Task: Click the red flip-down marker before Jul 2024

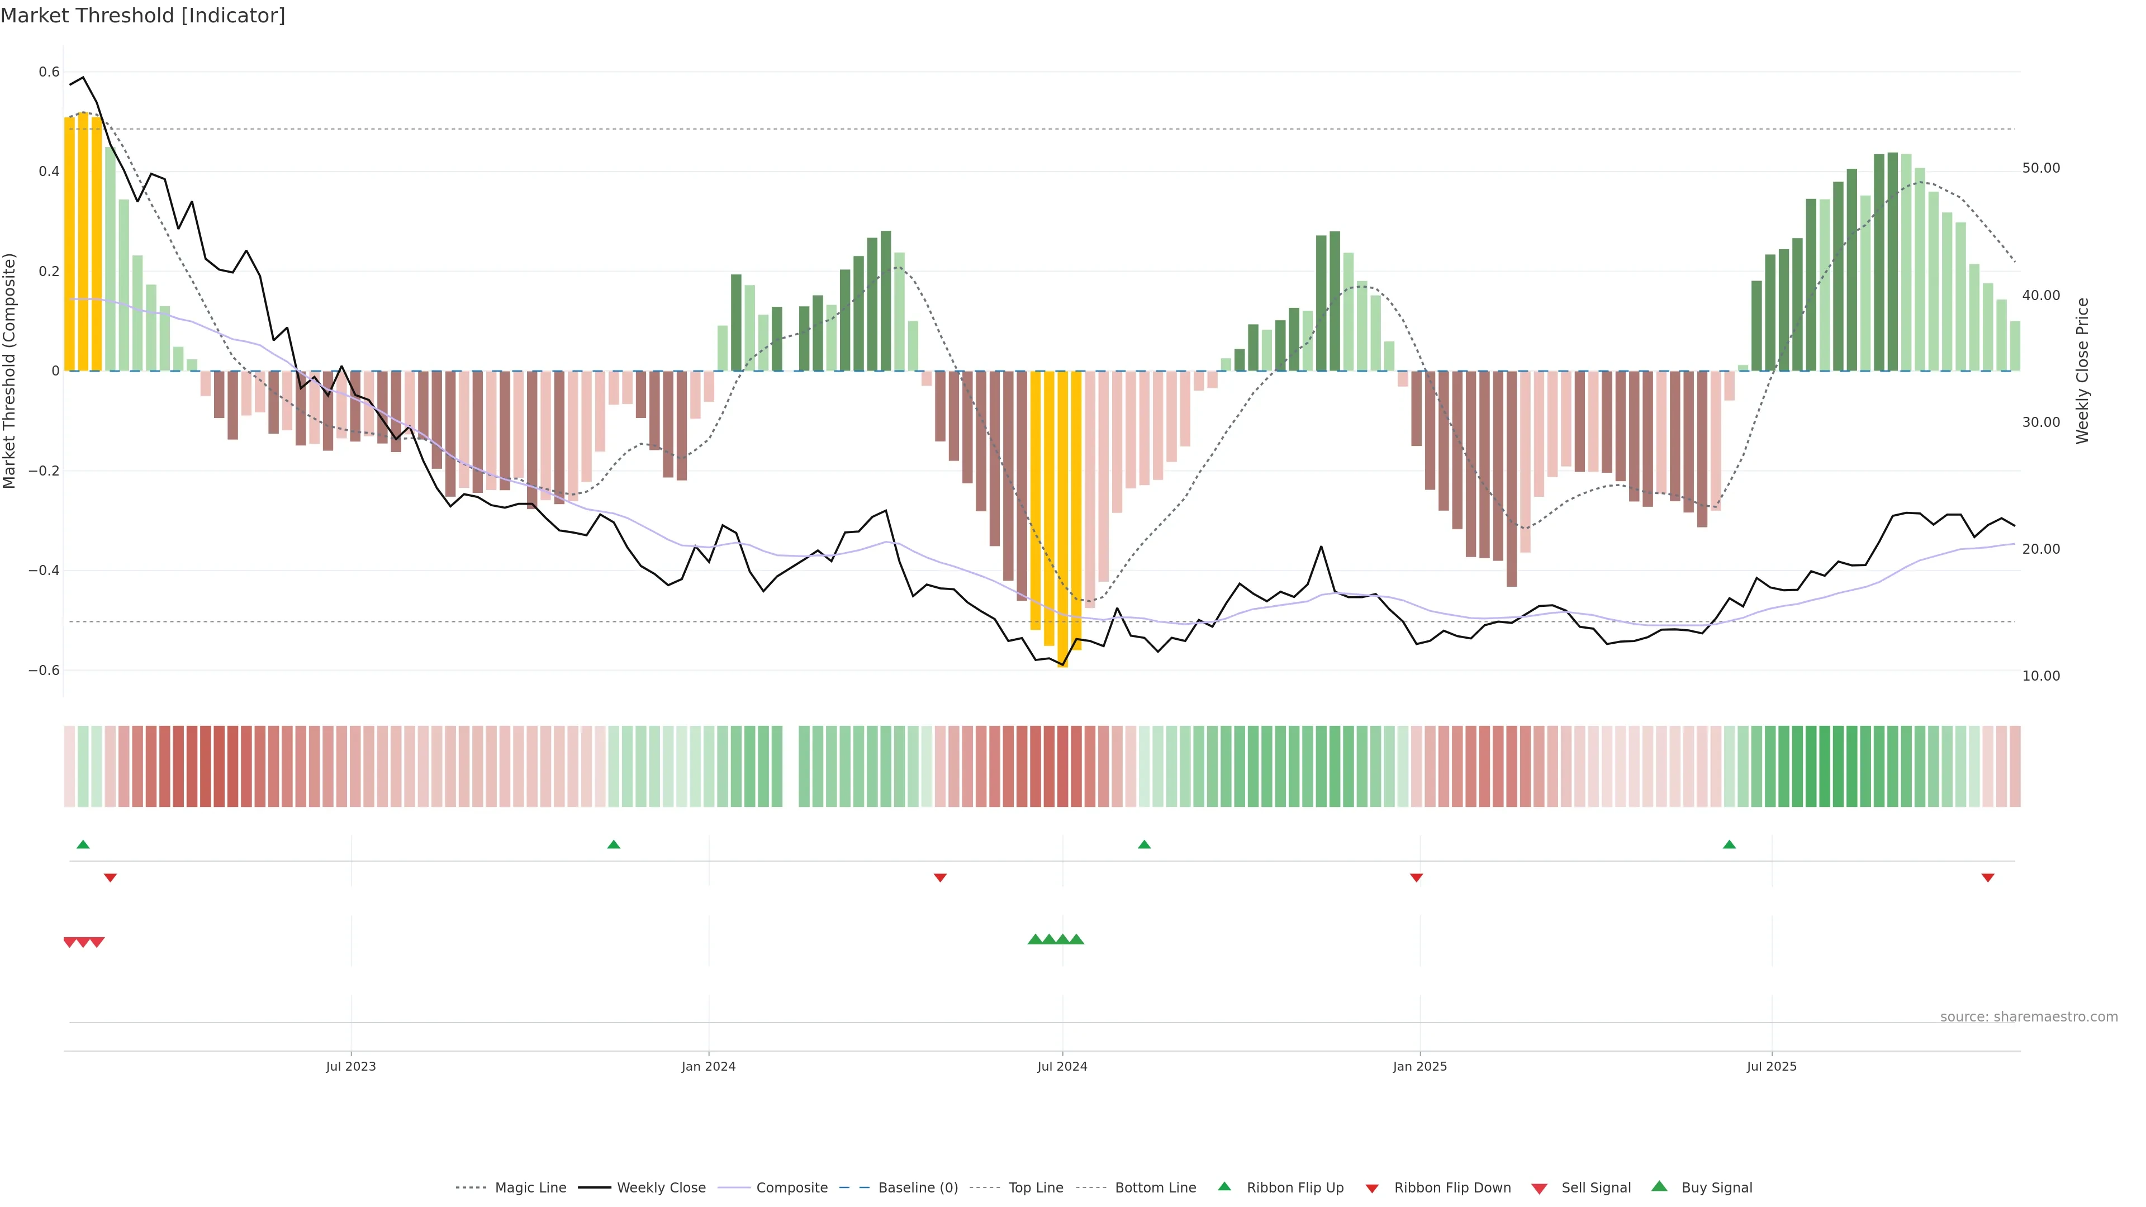Action: 941,878
